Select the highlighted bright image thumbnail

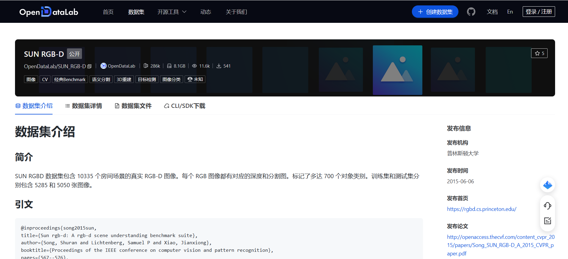coord(397,70)
